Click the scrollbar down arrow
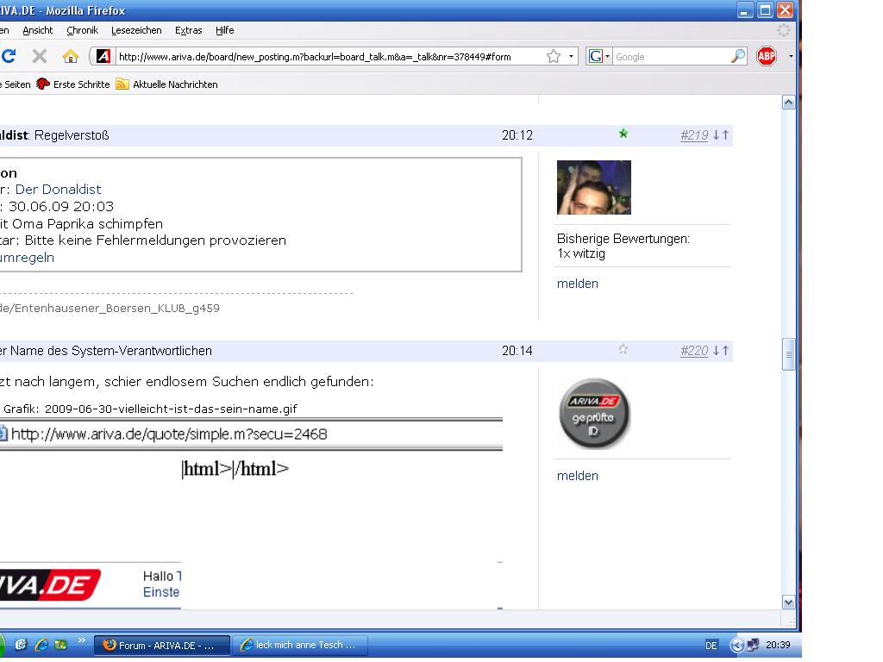 coord(788,603)
